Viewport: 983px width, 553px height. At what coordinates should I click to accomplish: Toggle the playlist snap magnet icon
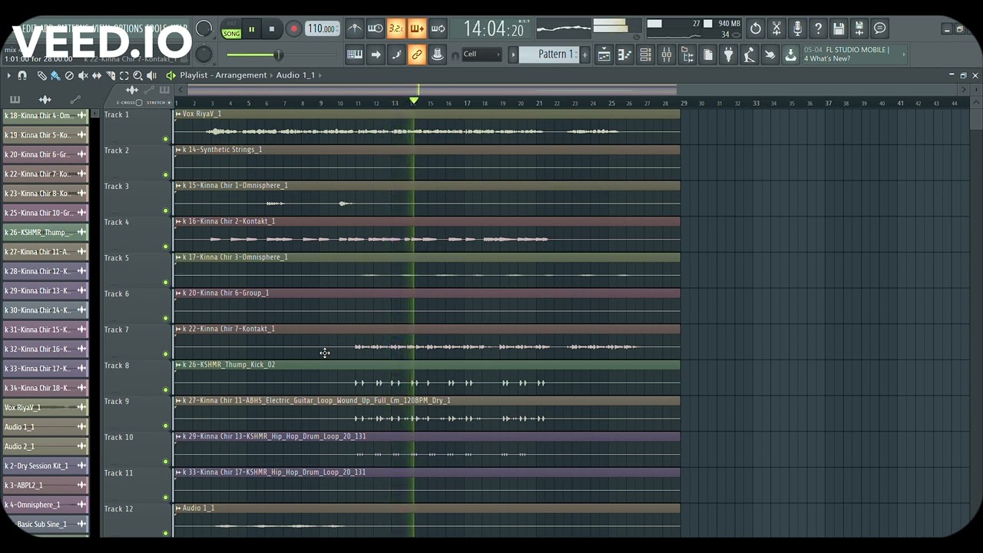[x=22, y=75]
